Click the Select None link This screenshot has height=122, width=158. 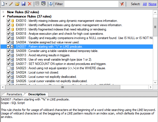(152, 4)
